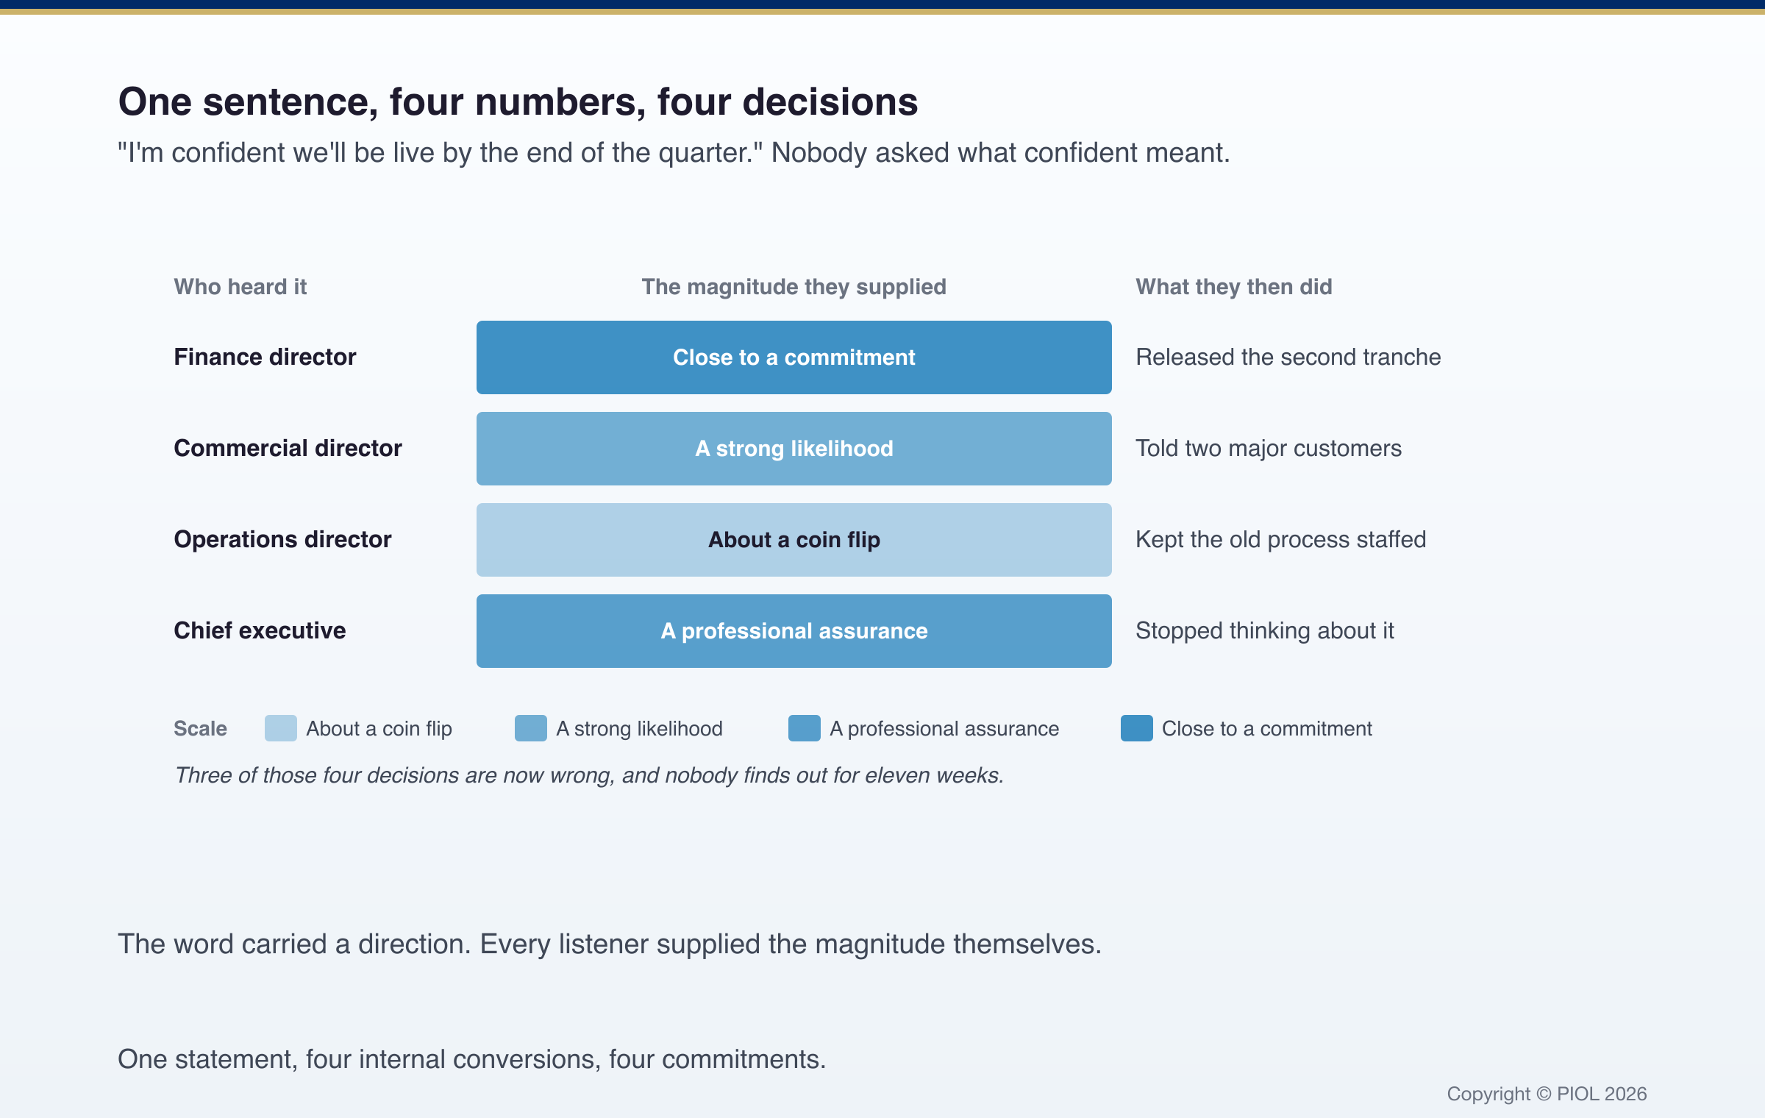Click 'The magnitude they supplied' column header
This screenshot has height=1118, width=1765.
(x=794, y=287)
